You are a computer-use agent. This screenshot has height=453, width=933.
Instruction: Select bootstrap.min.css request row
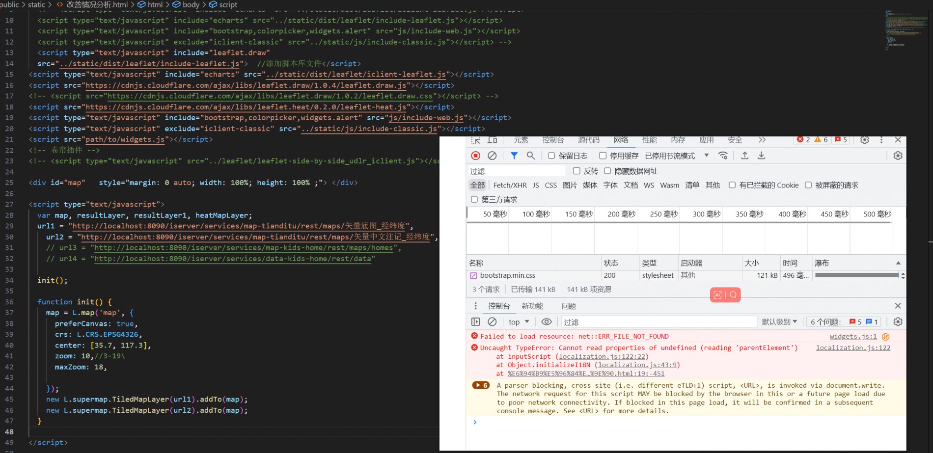click(x=686, y=275)
